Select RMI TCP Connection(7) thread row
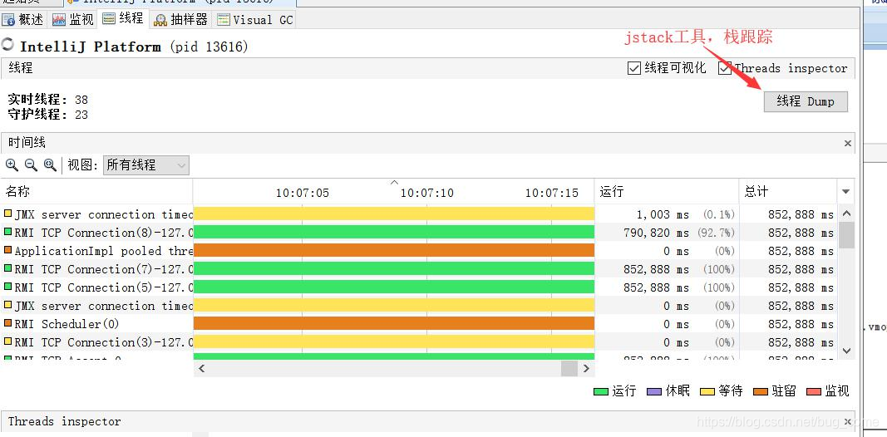Image resolution: width=887 pixels, height=437 pixels. click(419, 269)
